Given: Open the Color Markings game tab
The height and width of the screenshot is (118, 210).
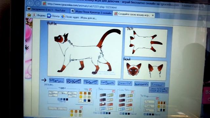Looking at the screenshot, I should [x=73, y=81].
